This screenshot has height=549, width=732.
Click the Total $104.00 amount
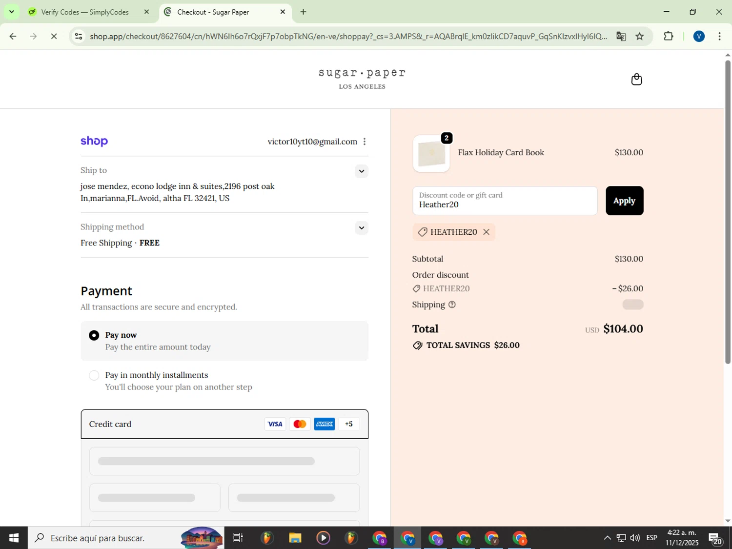(623, 329)
